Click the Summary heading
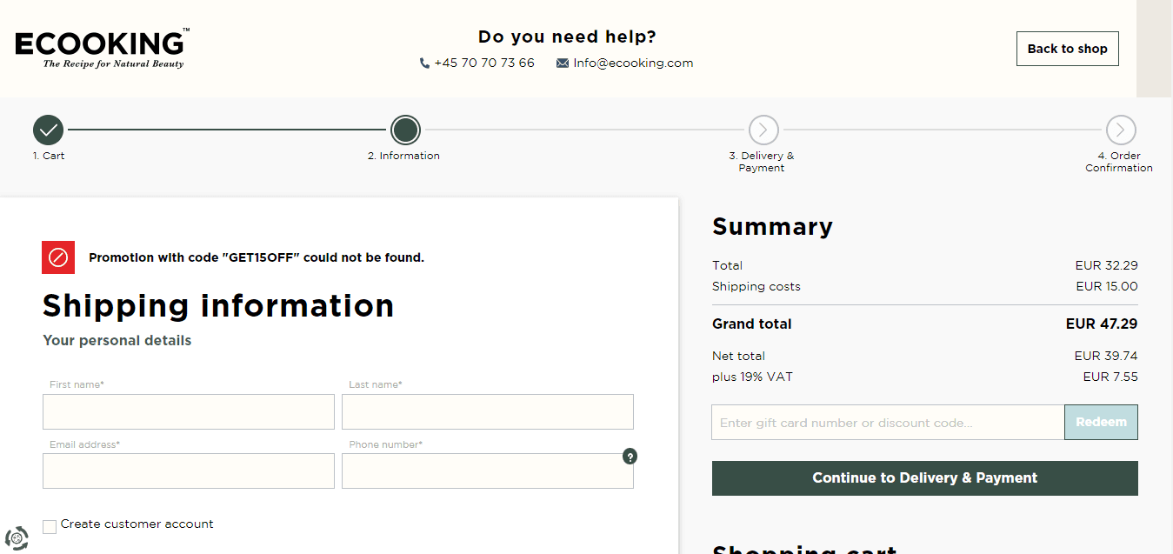The height and width of the screenshot is (554, 1173). (772, 227)
